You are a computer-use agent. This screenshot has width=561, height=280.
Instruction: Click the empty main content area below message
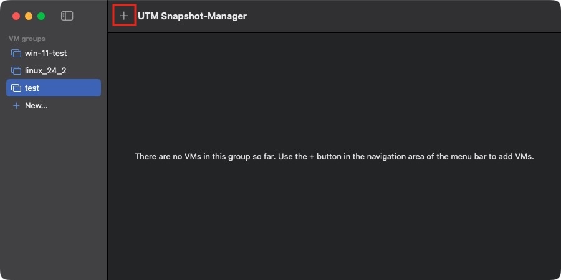coord(334,224)
